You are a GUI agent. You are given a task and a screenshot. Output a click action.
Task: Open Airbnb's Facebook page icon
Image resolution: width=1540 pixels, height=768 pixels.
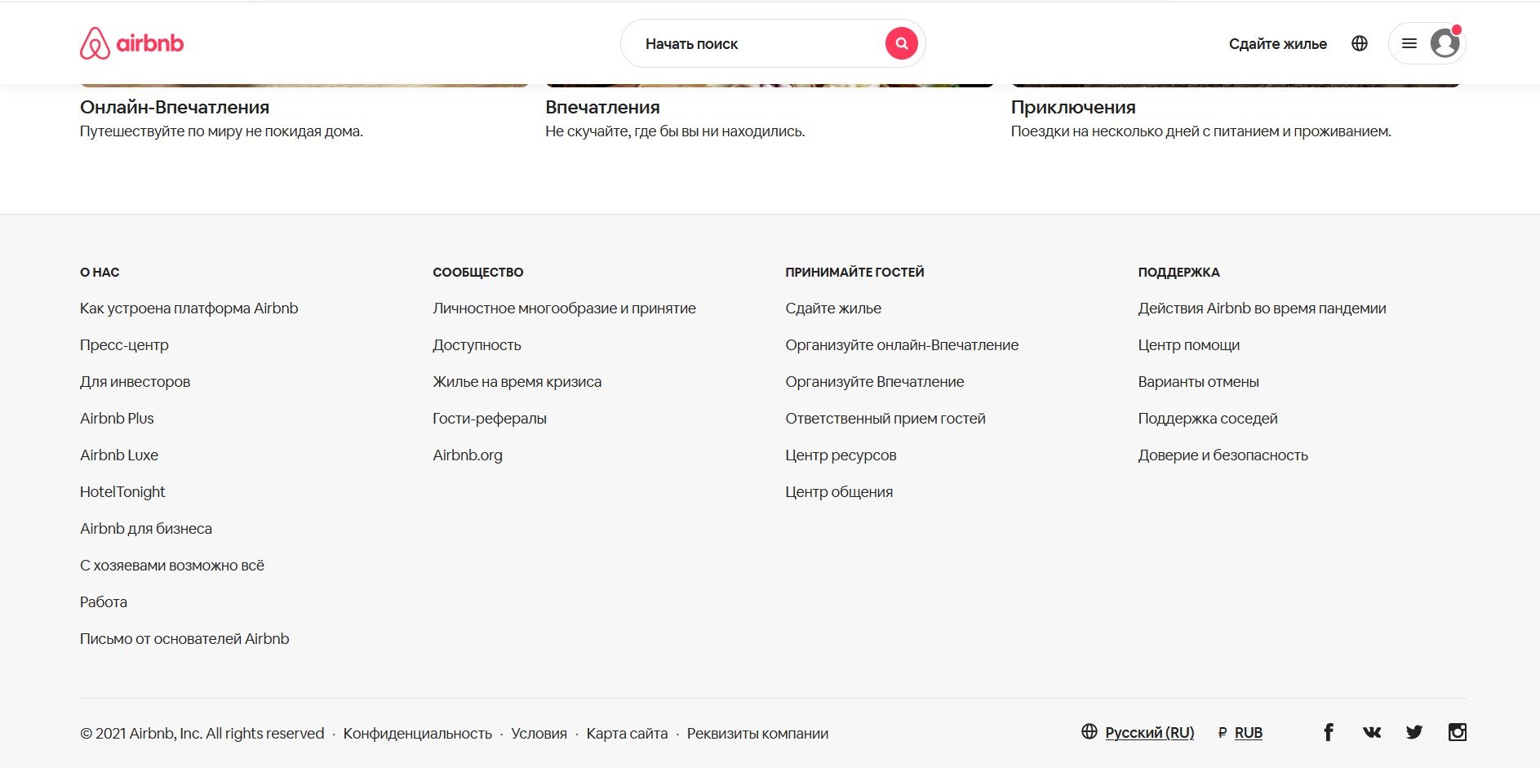[x=1328, y=732]
